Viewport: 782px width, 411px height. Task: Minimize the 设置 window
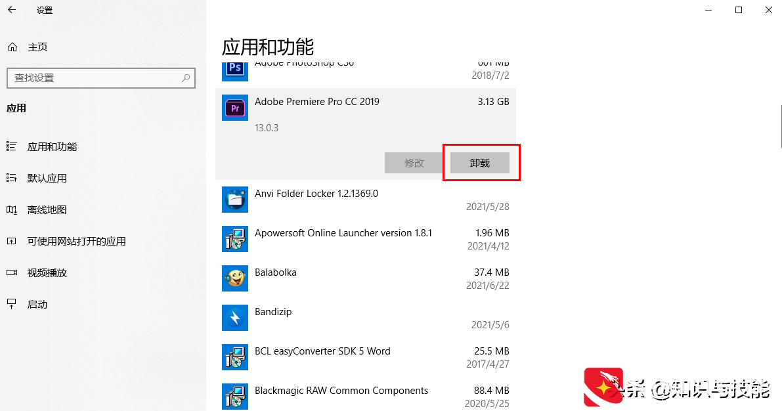pyautogui.click(x=708, y=10)
